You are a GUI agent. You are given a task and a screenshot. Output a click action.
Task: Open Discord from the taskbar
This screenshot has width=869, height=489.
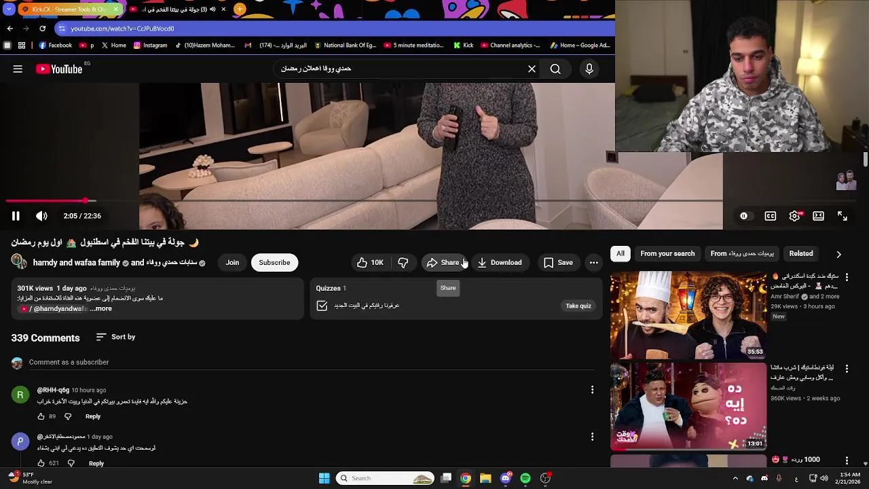[x=505, y=478]
